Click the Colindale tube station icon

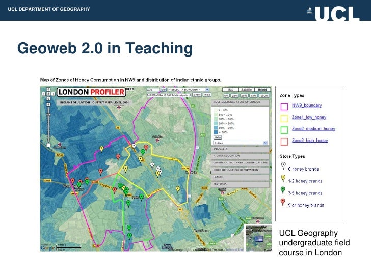157,140
